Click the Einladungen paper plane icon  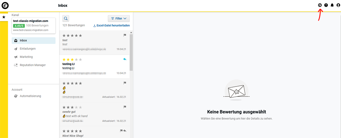click(x=16, y=49)
